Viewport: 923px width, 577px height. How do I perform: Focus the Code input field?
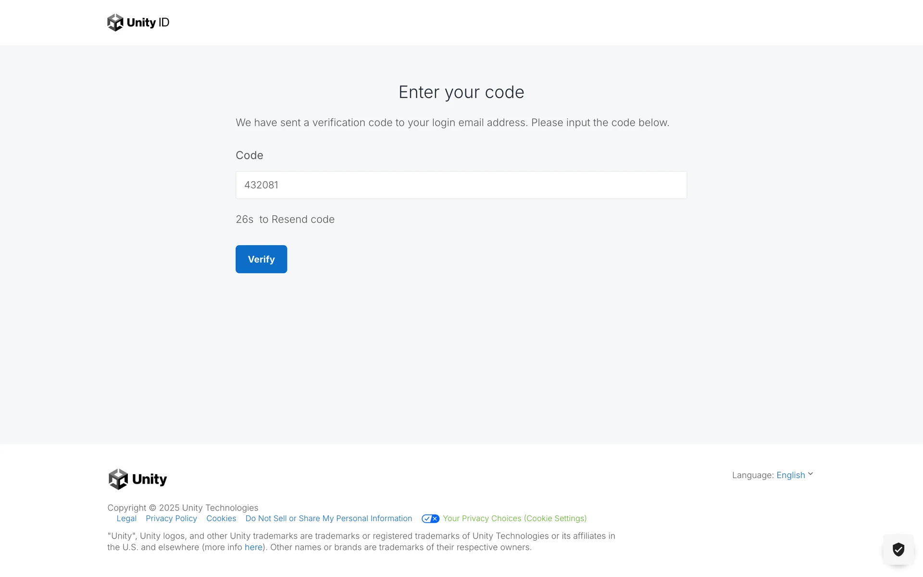point(461,185)
